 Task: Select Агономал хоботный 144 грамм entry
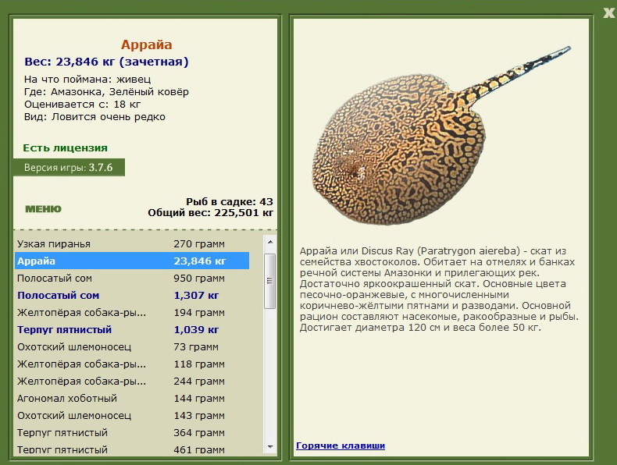pos(132,398)
